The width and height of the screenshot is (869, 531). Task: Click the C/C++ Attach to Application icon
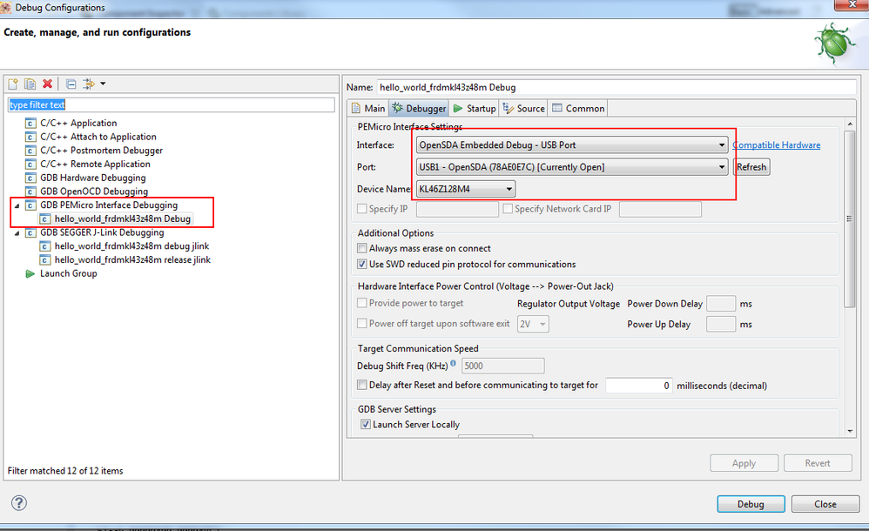(x=30, y=137)
